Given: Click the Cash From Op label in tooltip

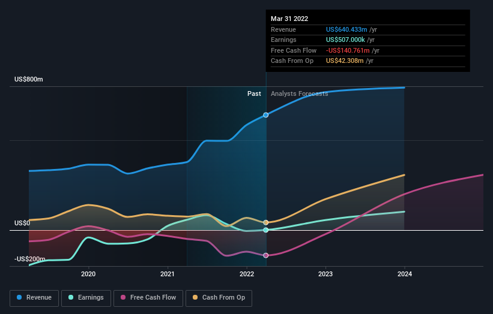Looking at the screenshot, I should 292,61.
